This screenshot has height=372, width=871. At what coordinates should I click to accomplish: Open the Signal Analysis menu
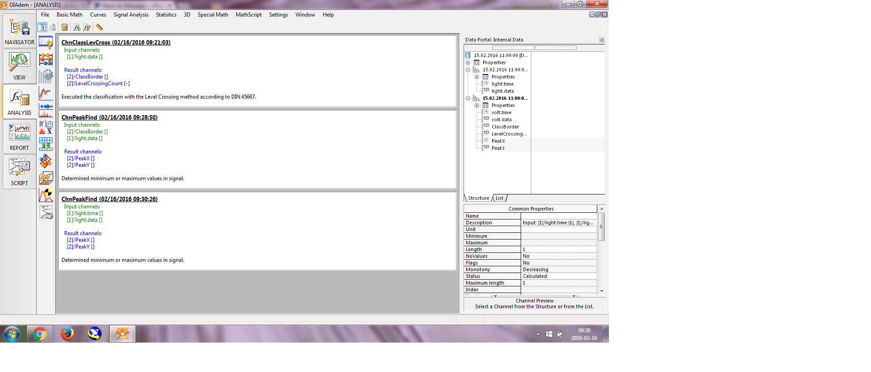tap(131, 15)
